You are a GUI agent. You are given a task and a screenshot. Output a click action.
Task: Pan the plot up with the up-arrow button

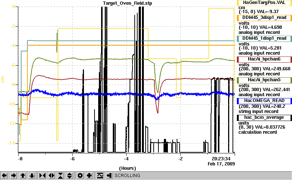pyautogui.click(x=23, y=176)
